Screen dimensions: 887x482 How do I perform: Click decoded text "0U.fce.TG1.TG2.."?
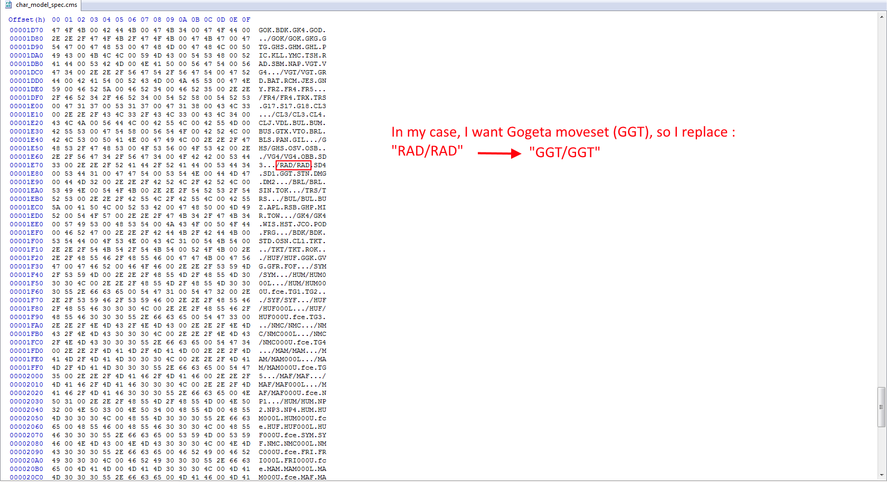coord(292,292)
